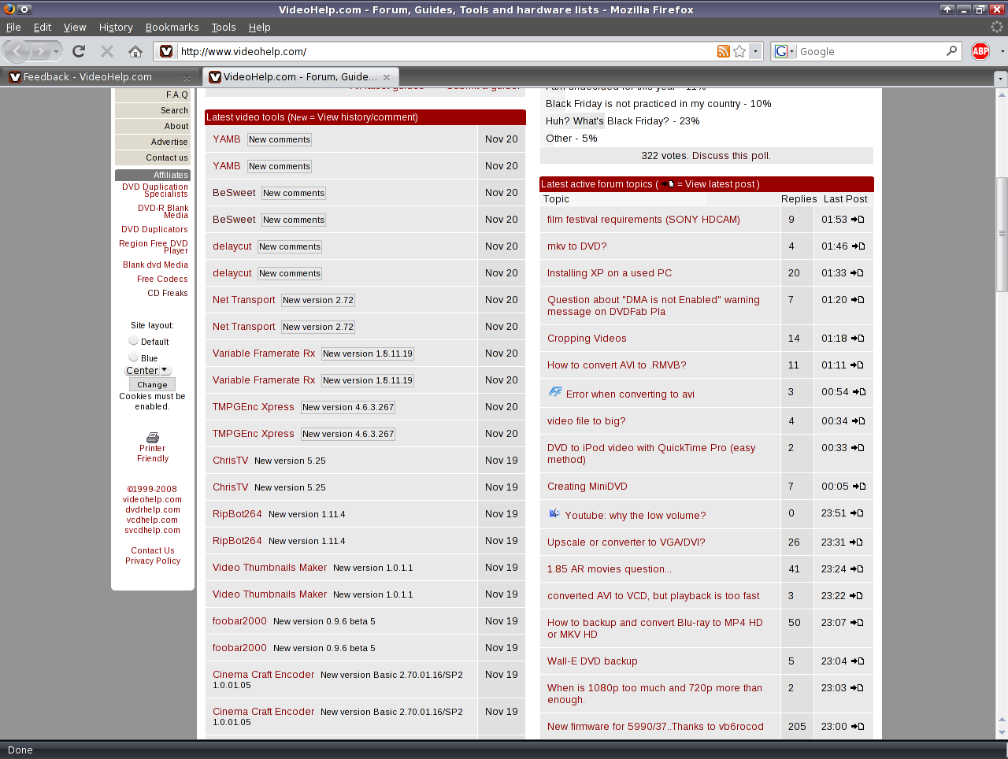Click the Stop loading icon

coord(107,51)
